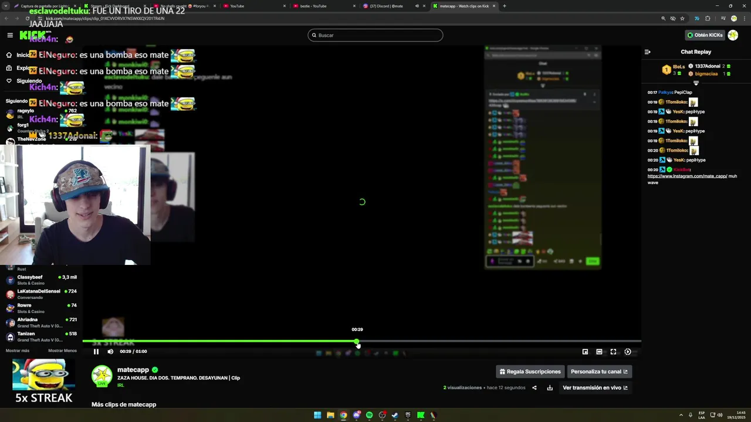Open Rowre channel in sidebar
Image resolution: width=751 pixels, height=422 pixels.
coord(41,308)
